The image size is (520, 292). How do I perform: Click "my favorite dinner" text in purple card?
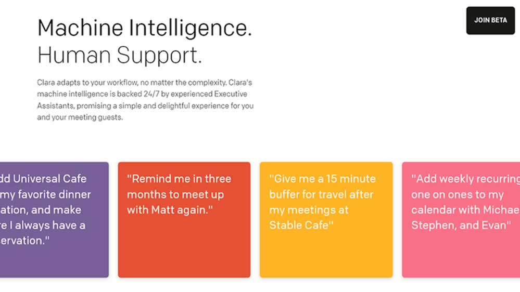[x=45, y=195]
